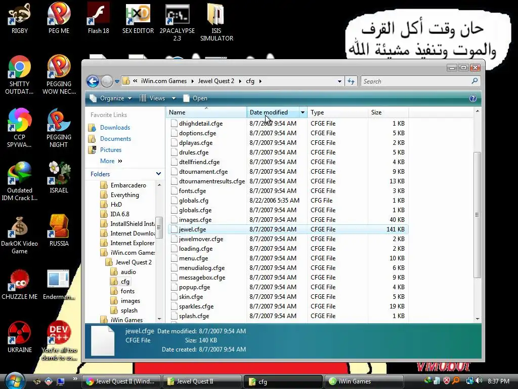Select the globals.cfg file
The height and width of the screenshot is (389, 518).
tap(288, 201)
